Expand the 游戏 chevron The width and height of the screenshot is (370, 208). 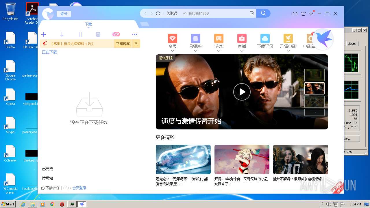pos(219,51)
